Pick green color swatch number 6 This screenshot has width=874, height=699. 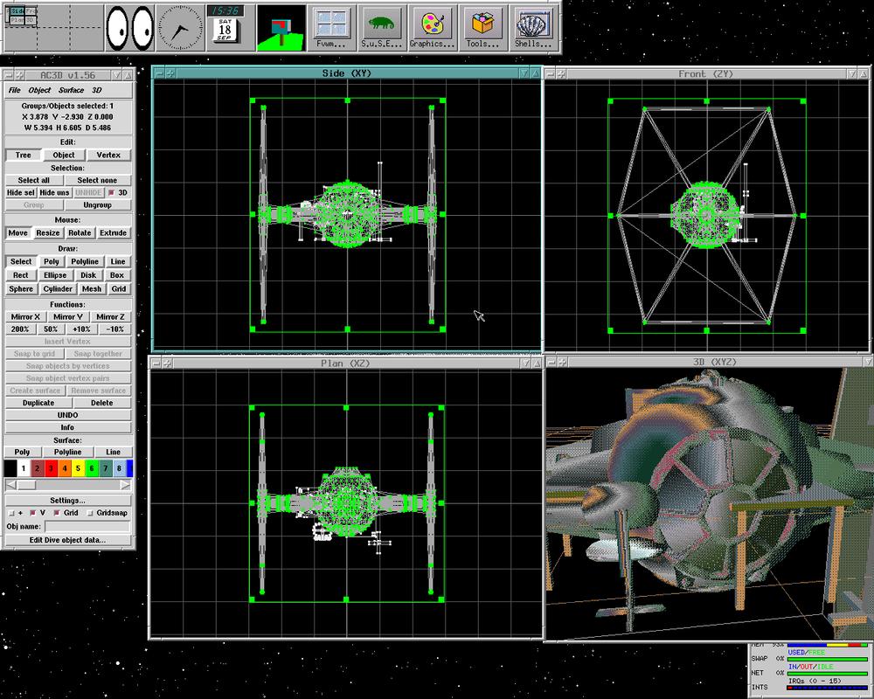[92, 468]
